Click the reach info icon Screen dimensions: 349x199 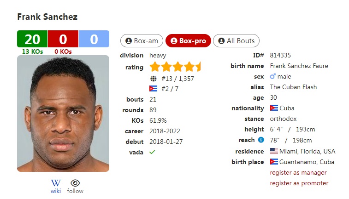tap(261, 140)
